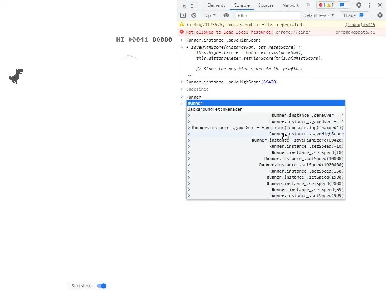The image size is (386, 290).
Task: Choose setSpeed(-10) history suggestion
Action: click(x=266, y=146)
